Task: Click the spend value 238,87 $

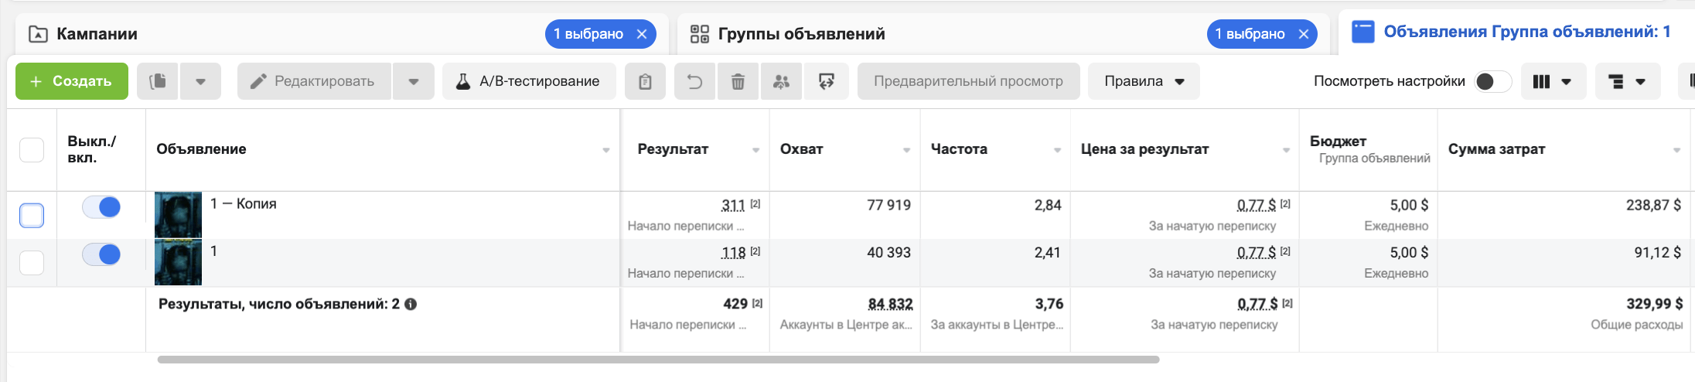Action: [1653, 205]
